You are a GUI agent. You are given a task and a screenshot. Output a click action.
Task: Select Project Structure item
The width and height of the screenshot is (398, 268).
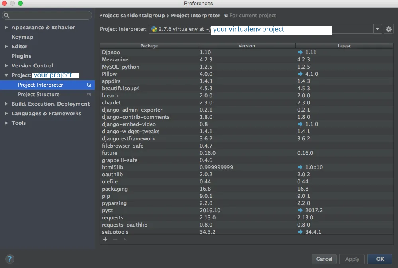(47, 94)
